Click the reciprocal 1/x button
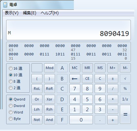 125,99
